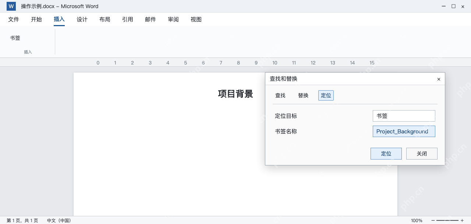Click the Word app icon in title bar
This screenshot has height=224, width=471.
pyautogui.click(x=11, y=6)
